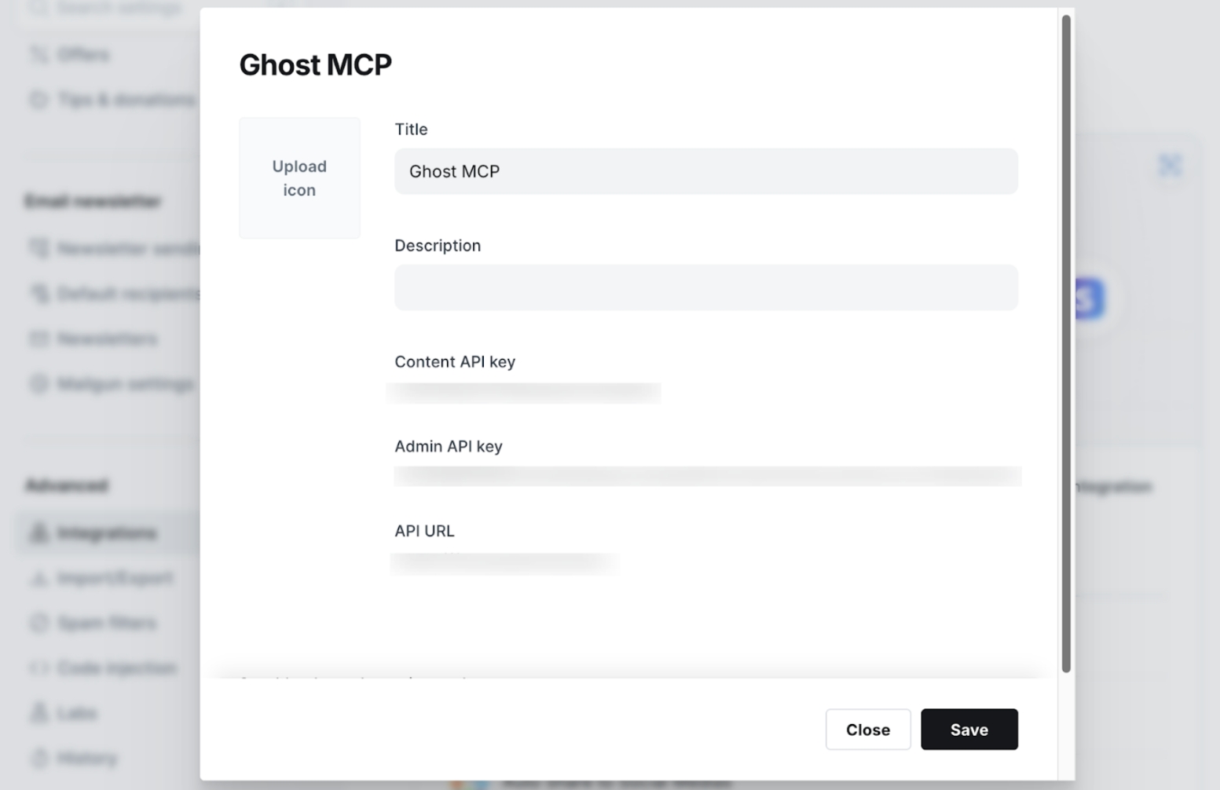The width and height of the screenshot is (1220, 790).
Task: Click the blurred Content API key value
Action: coord(524,393)
